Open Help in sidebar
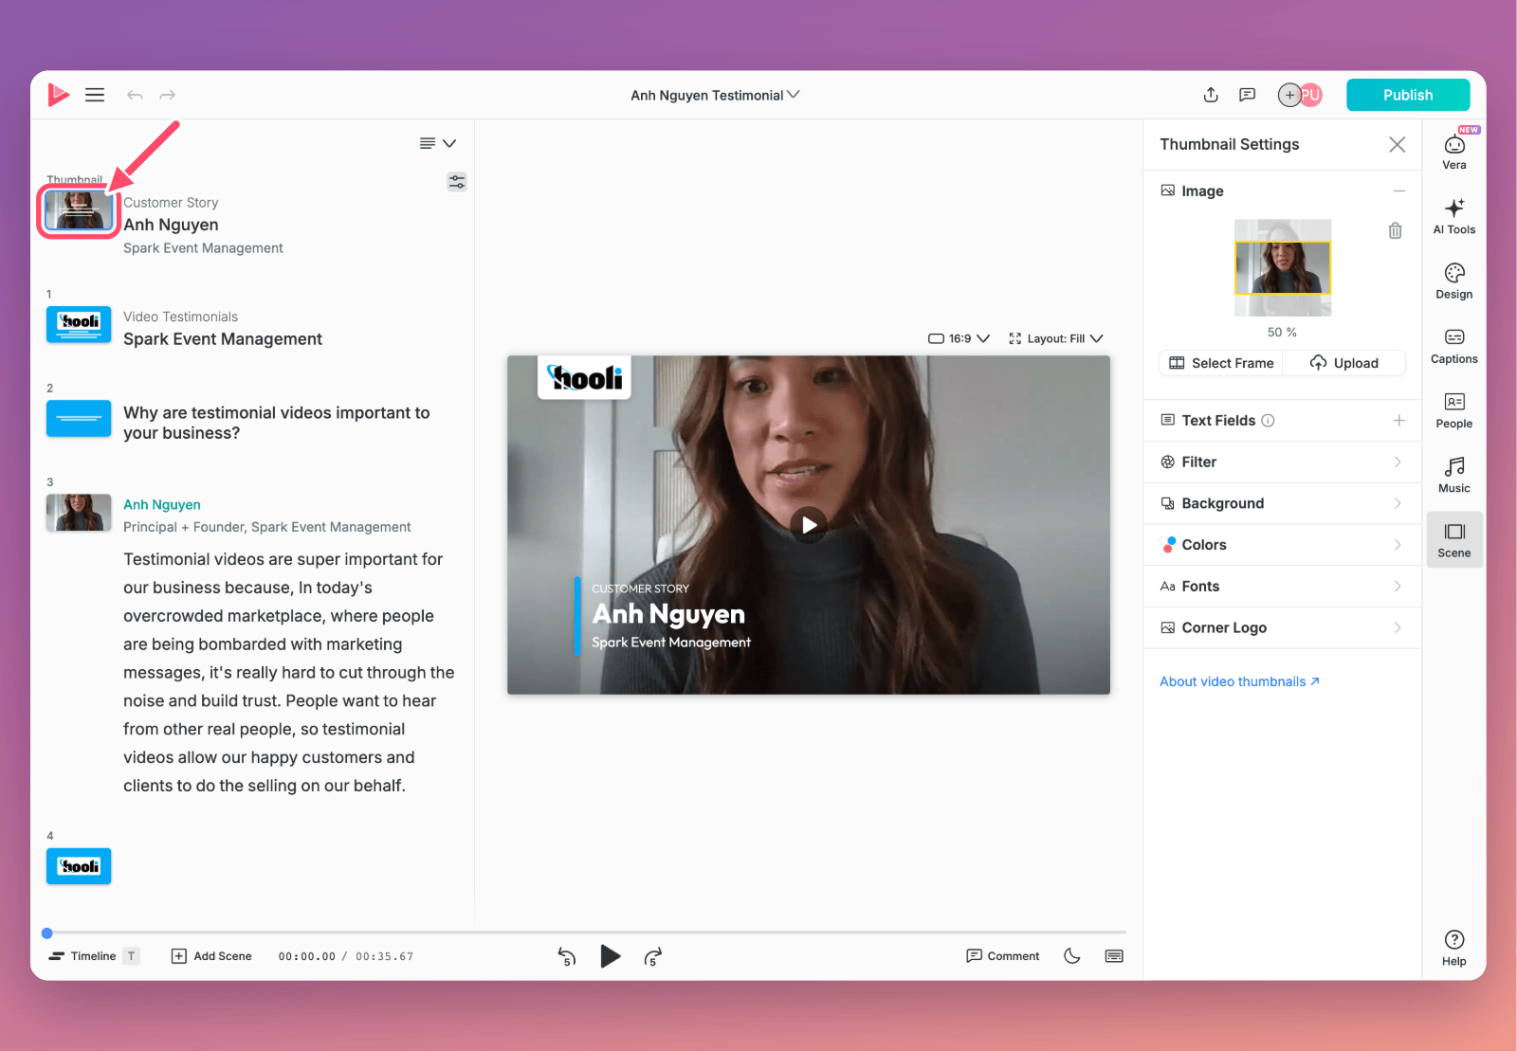 [x=1454, y=948]
